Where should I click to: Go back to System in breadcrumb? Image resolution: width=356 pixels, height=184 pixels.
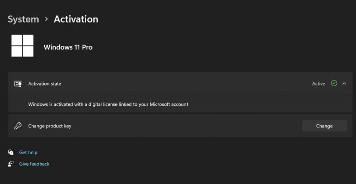click(23, 19)
